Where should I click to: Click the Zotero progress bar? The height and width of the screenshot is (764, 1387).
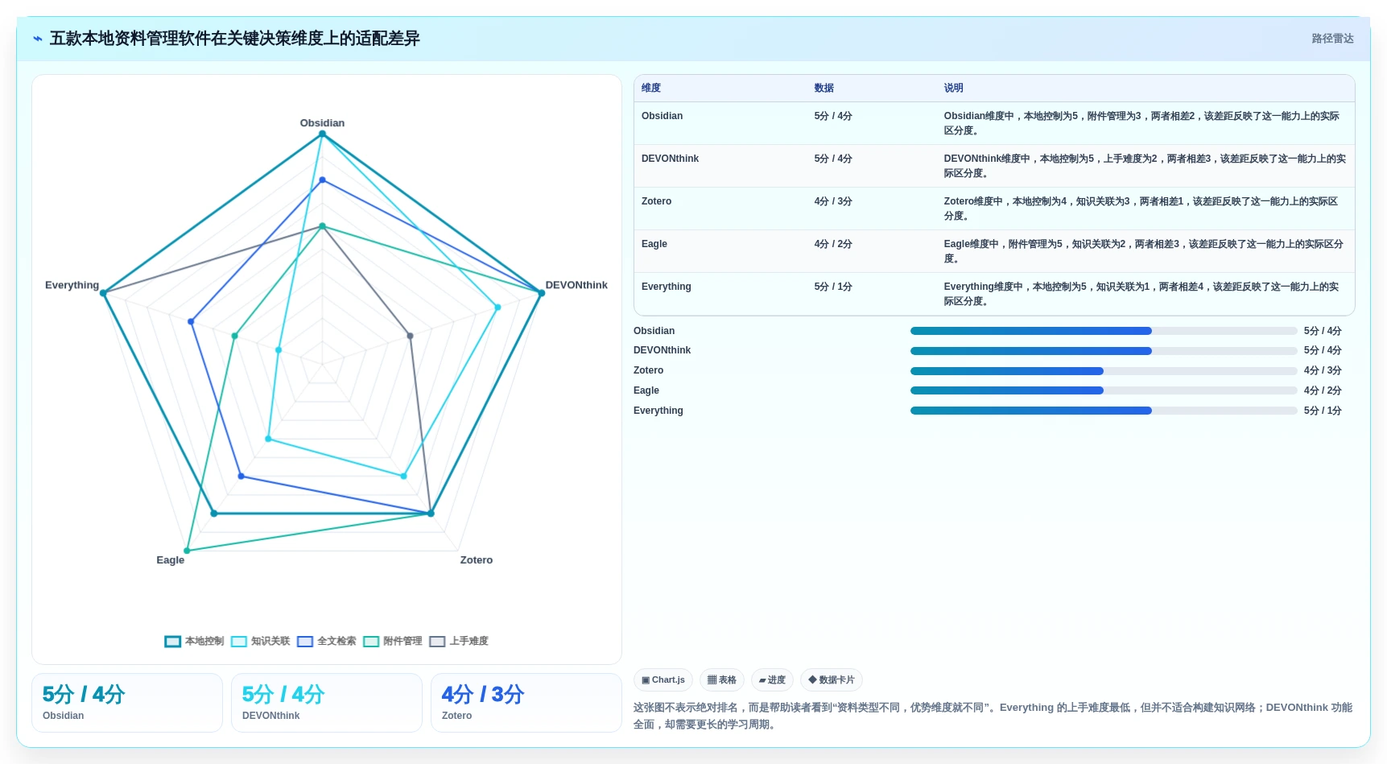coord(1104,371)
